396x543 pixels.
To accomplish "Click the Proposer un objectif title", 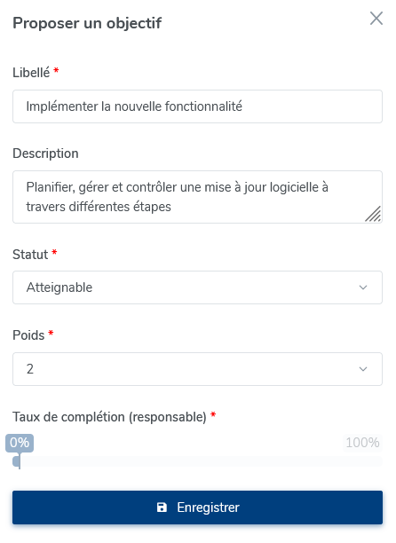I will point(87,23).
